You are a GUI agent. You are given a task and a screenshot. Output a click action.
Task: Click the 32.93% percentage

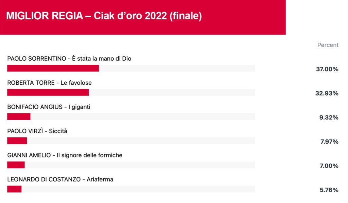tap(327, 93)
